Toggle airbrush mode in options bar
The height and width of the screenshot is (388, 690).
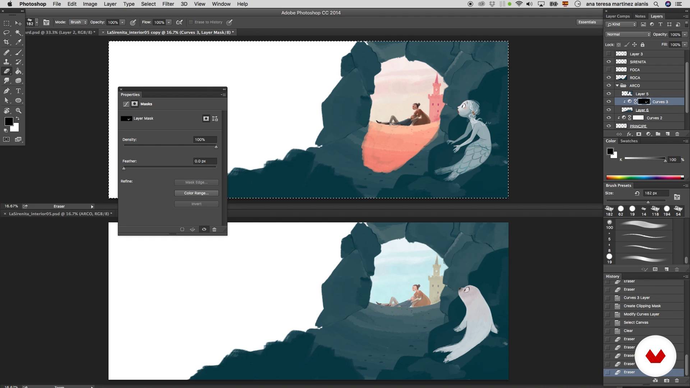(179, 22)
